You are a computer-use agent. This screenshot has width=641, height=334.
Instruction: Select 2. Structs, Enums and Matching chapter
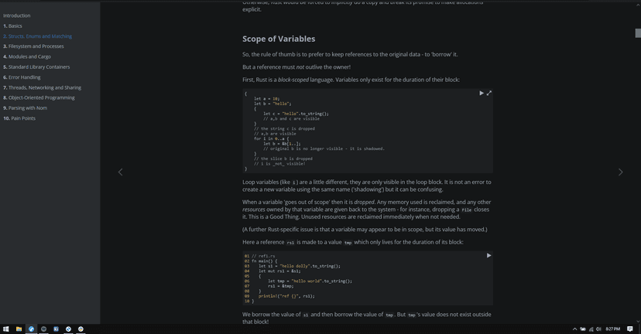point(37,36)
